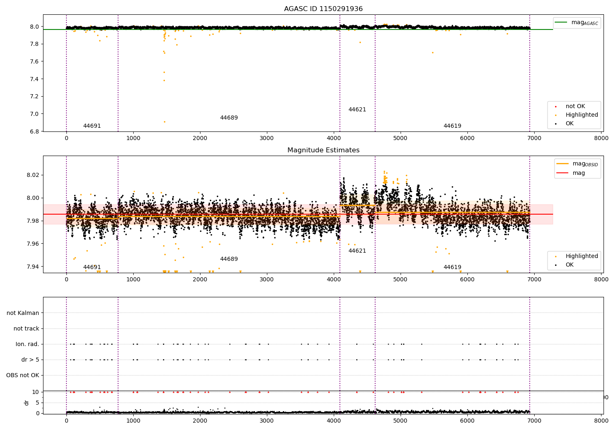Click the y-axis tick 10 on dr subplot
The width and height of the screenshot is (615, 430).
(x=36, y=392)
